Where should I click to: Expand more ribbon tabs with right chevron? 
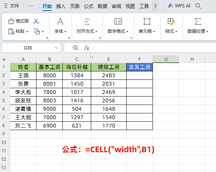[155, 6]
